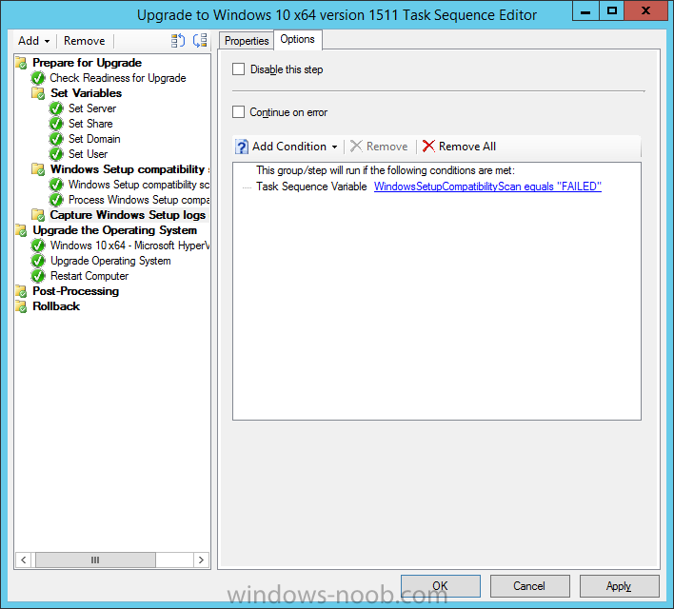Check the Continue on error box

tap(239, 111)
